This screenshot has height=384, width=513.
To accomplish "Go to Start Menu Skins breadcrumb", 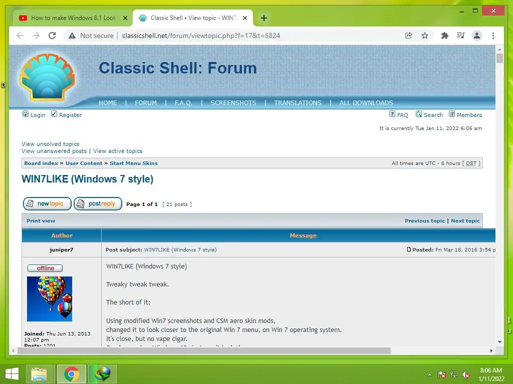I will click(133, 163).
